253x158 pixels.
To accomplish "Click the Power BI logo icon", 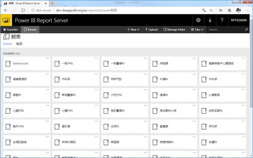I will 6,20.
